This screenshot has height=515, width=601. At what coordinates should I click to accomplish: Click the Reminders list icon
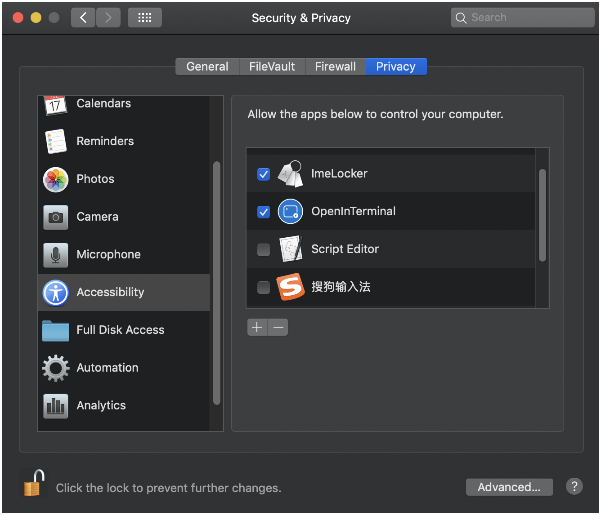click(56, 141)
